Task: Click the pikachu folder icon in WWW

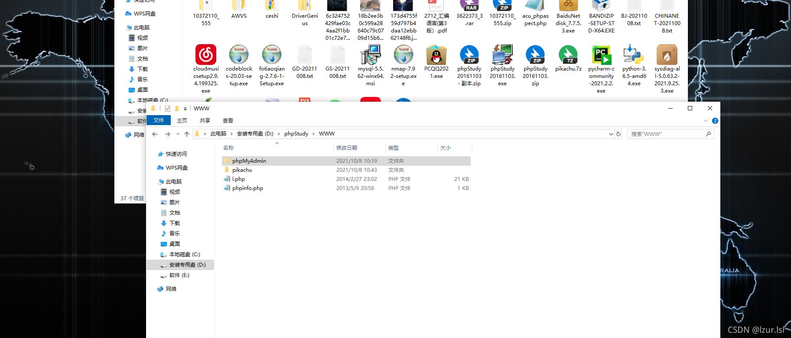Action: (227, 170)
